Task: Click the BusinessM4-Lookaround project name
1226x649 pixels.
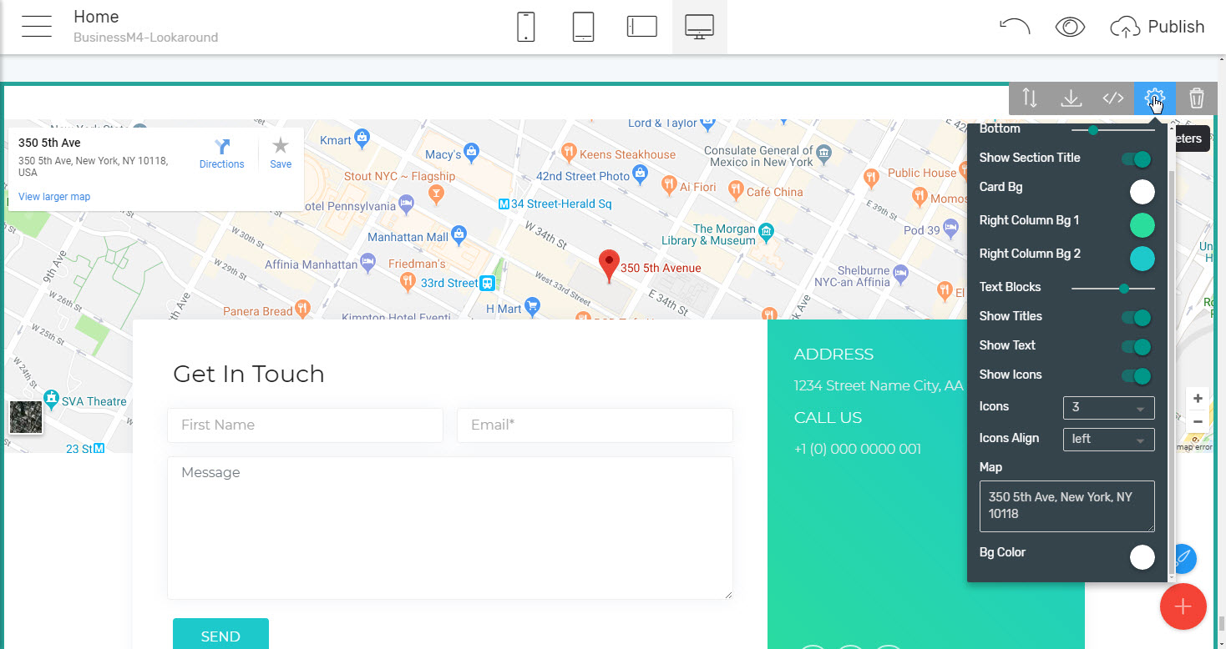Action: point(146,38)
